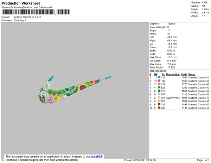Viewport: 211px width, 163px height.
Task: Click the Brand column header
Action: [192, 74]
